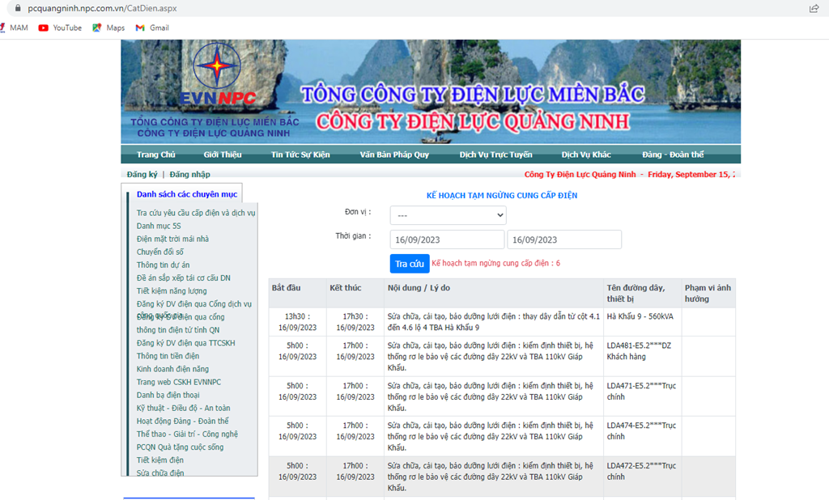Click the start date field

coord(447,239)
